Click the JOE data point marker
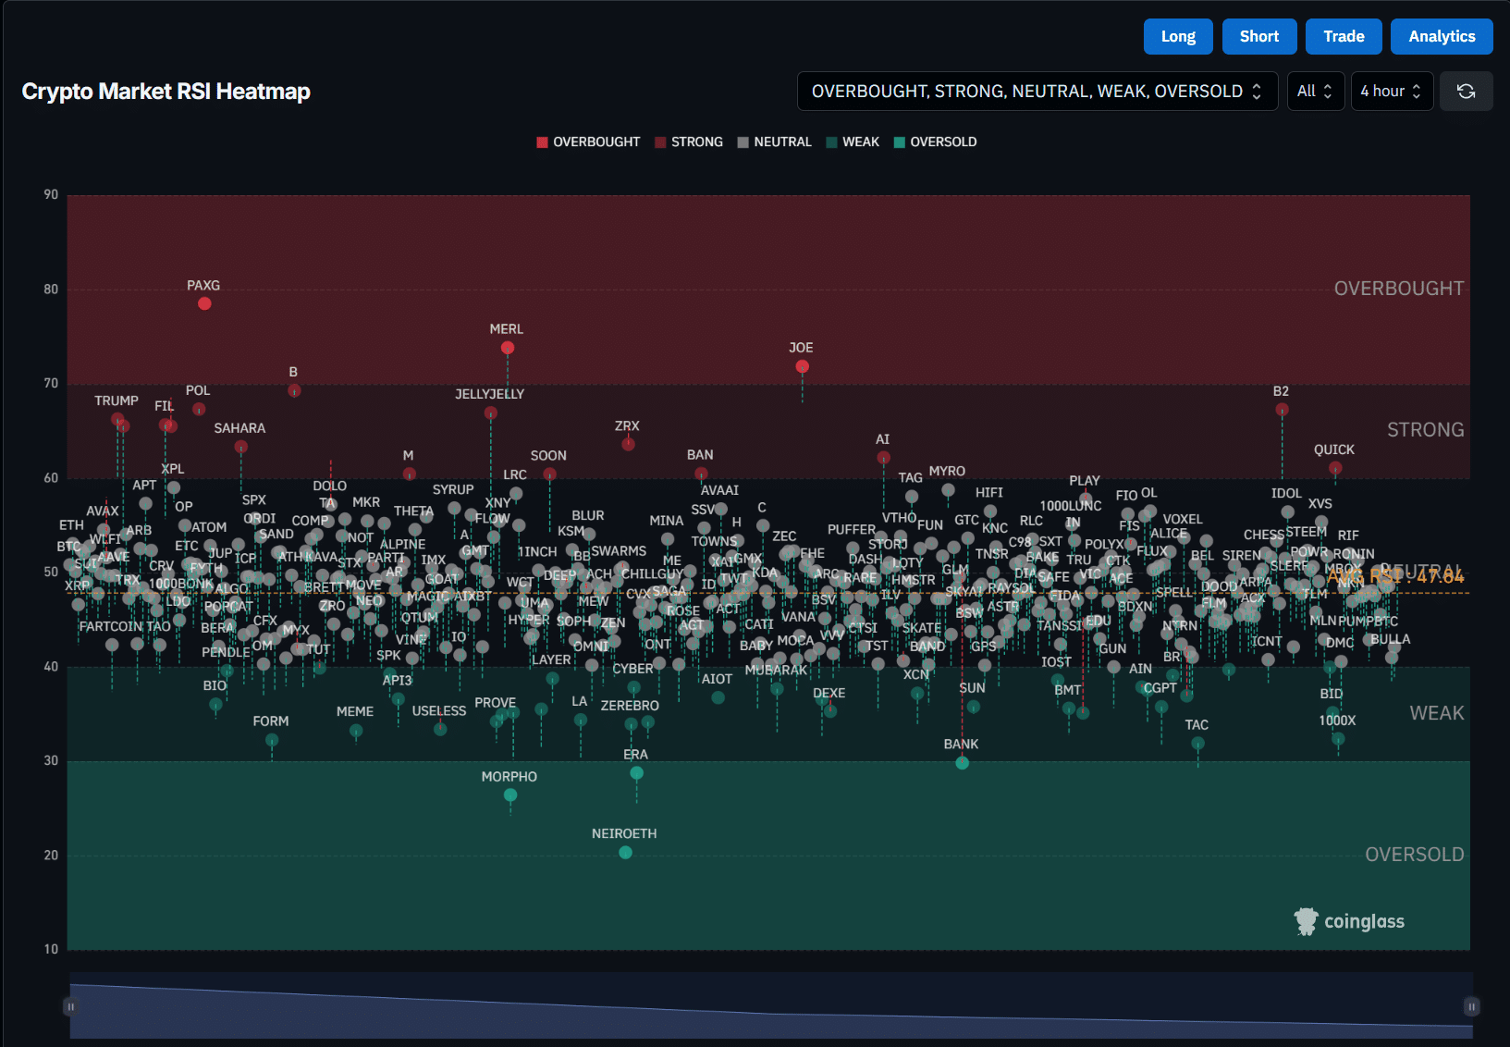Image resolution: width=1510 pixels, height=1047 pixels. pyautogui.click(x=802, y=367)
